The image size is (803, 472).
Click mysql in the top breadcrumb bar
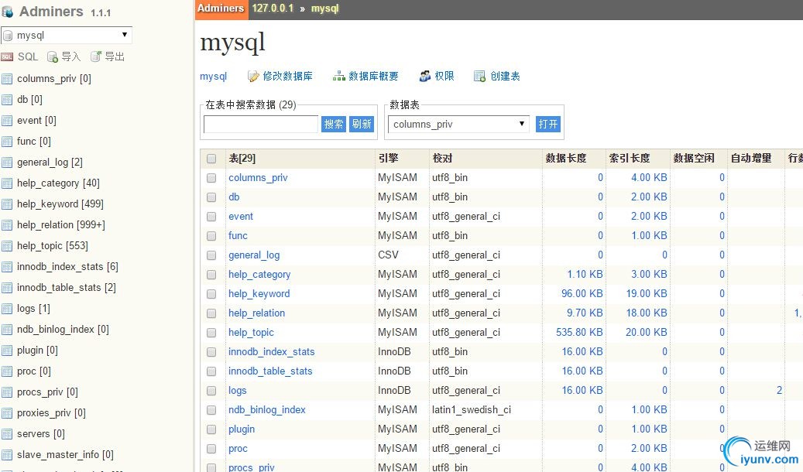pyautogui.click(x=325, y=9)
